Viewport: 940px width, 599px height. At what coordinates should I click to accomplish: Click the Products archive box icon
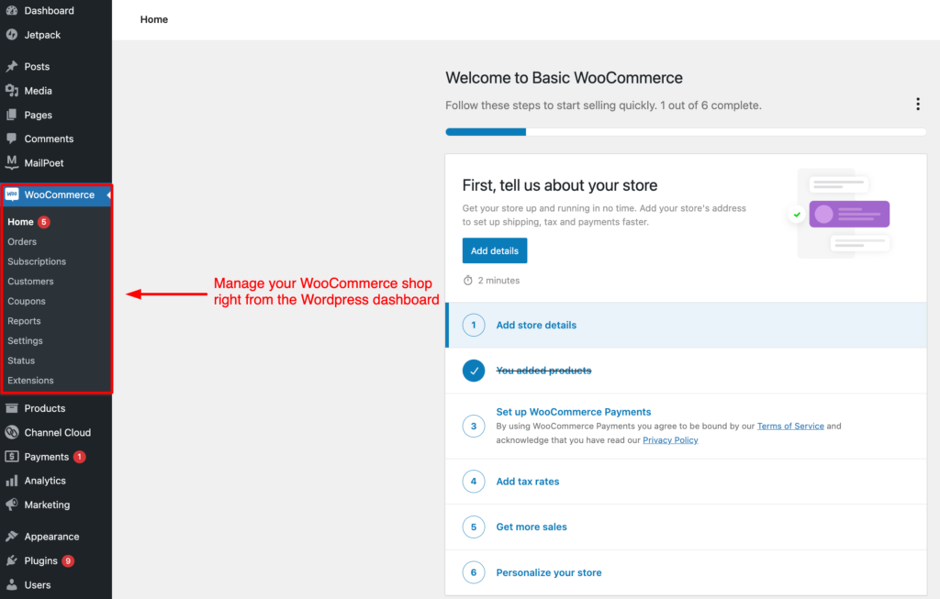(11, 408)
